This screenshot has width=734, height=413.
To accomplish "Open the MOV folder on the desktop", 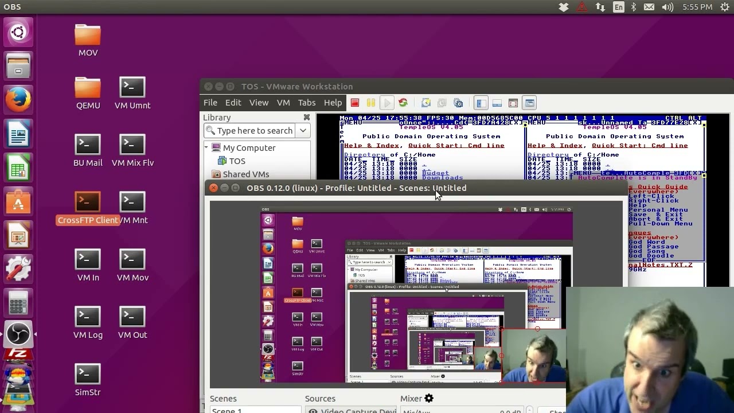I will click(88, 40).
